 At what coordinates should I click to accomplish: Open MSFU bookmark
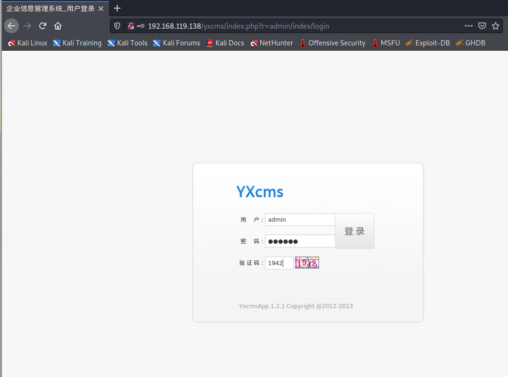[386, 43]
